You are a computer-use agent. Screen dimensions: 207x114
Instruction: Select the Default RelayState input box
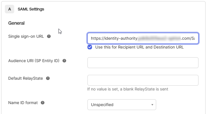pos(143,80)
